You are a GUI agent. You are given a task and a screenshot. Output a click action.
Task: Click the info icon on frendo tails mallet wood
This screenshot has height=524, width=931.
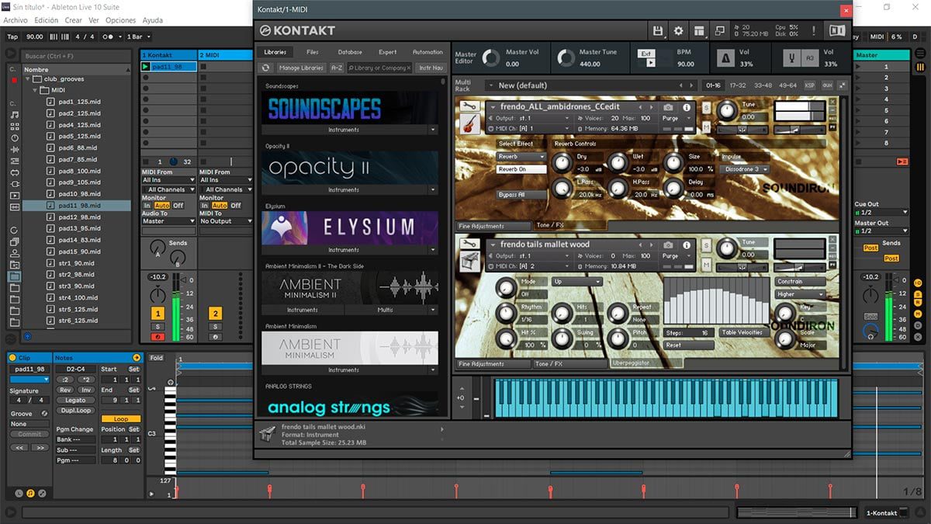687,244
